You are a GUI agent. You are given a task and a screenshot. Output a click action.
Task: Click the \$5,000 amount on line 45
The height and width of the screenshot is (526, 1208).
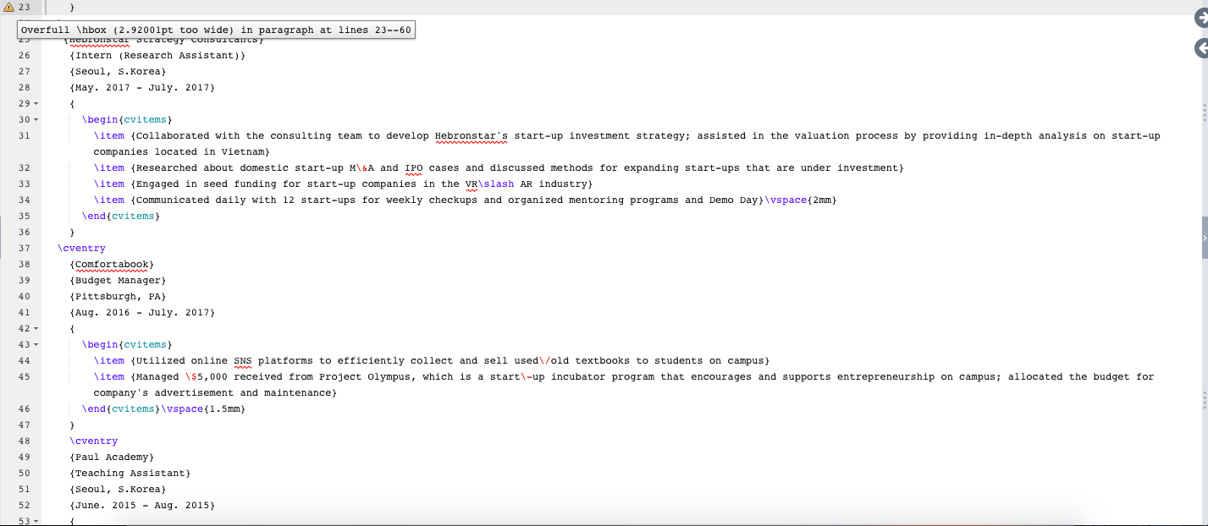pos(207,377)
